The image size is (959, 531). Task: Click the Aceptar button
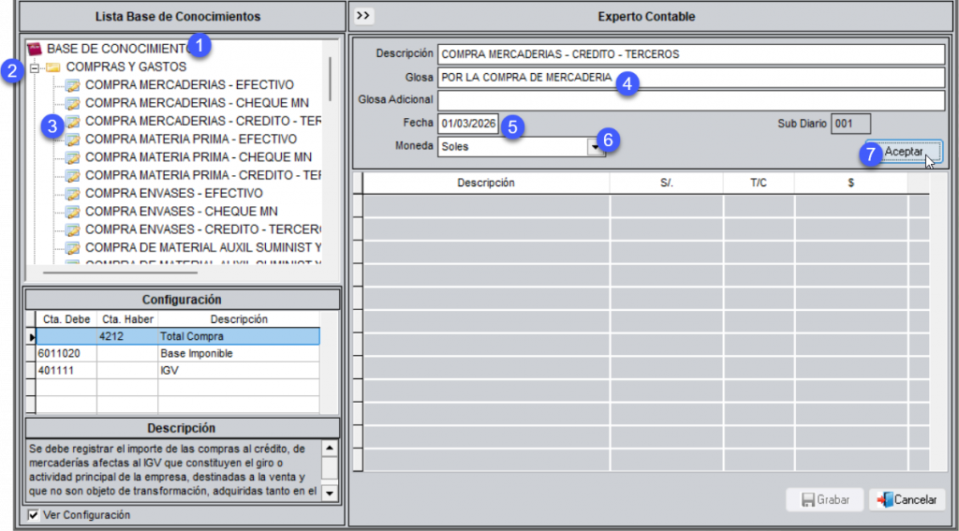(x=904, y=151)
